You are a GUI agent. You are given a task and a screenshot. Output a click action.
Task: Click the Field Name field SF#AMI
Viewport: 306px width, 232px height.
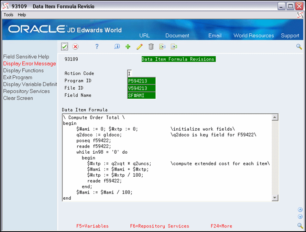pyautogui.click(x=142, y=96)
